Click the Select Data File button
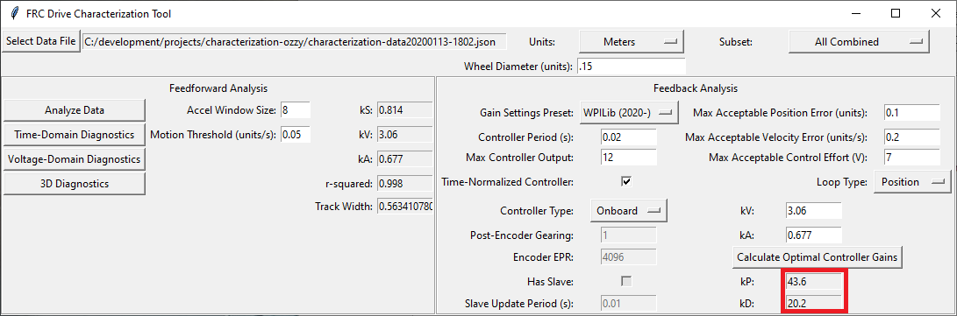Screen dimensions: 957x316 pos(41,41)
